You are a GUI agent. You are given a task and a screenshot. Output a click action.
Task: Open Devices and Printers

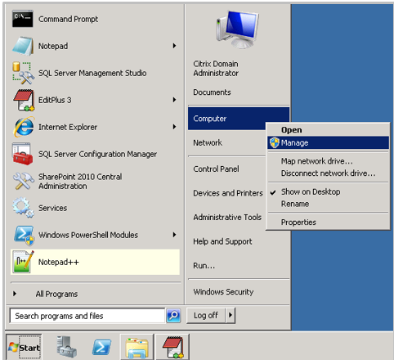228,193
